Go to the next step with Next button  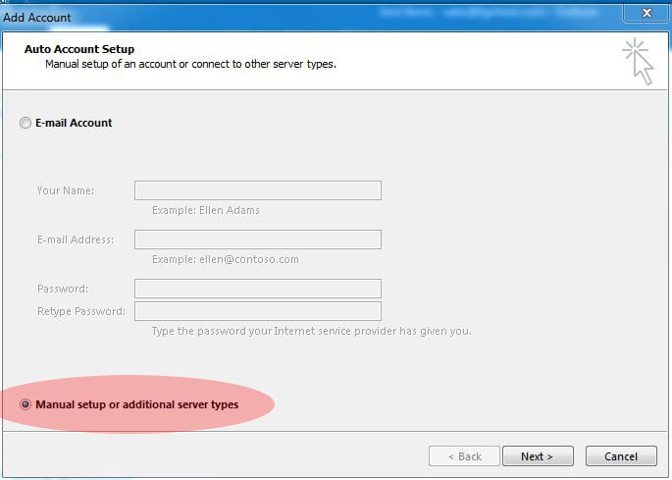[x=538, y=456]
